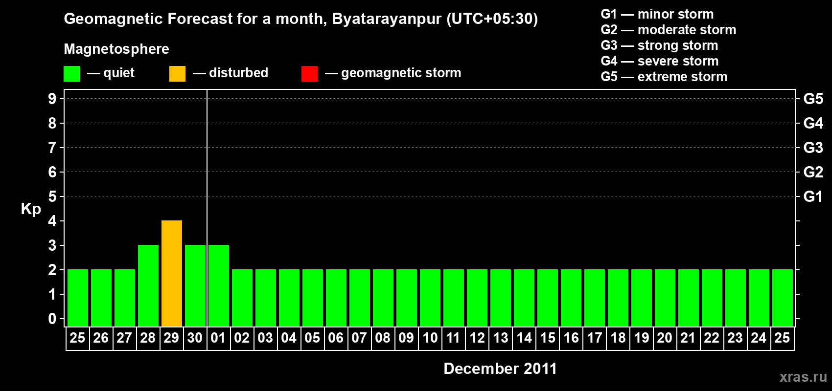Screen dimensions: 832x391
Task: Click the green bar above date 30
Action: coord(195,285)
